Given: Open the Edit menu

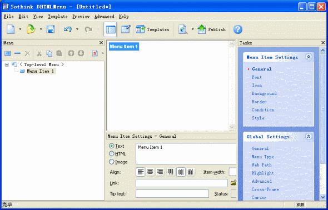Looking at the screenshot, I should tap(23, 17).
